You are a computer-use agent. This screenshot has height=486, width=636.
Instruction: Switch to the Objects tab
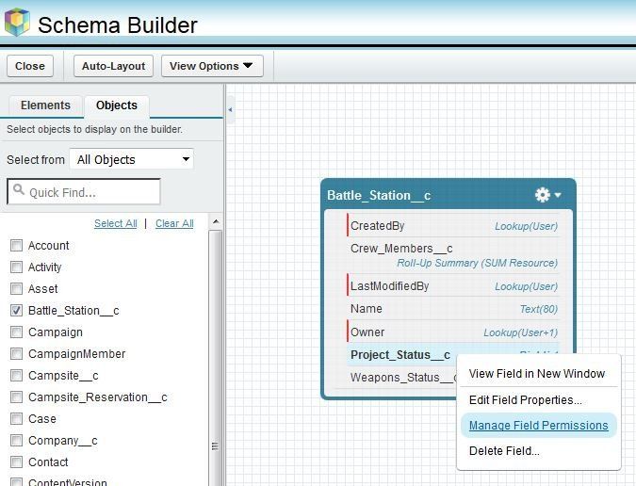[117, 105]
